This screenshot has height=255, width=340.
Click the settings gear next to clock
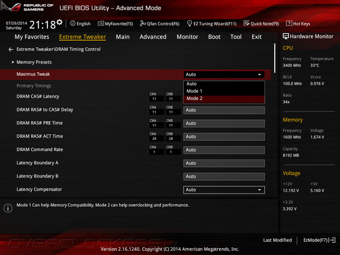(59, 22)
